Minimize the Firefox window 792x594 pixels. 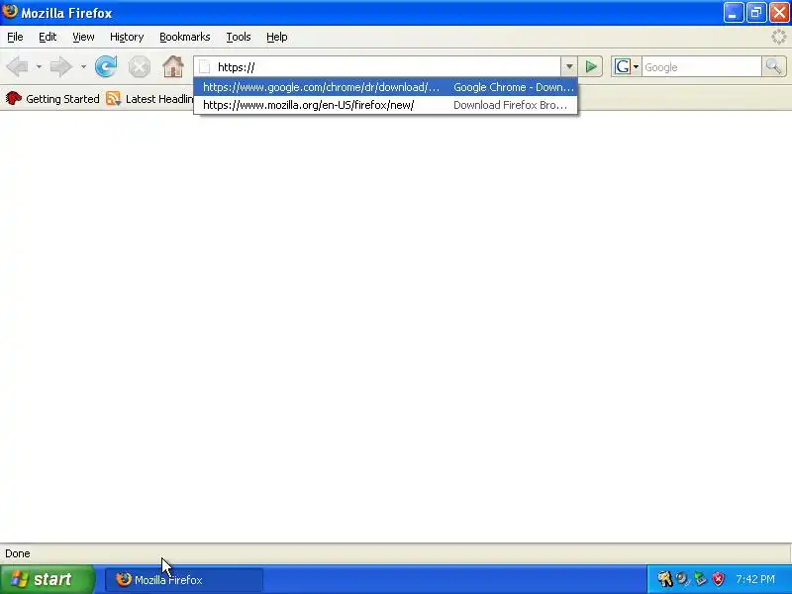tap(733, 13)
